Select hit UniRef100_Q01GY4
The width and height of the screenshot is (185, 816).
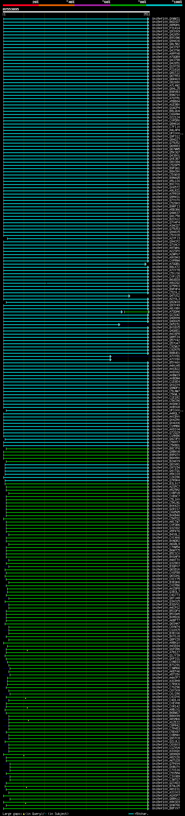(x=166, y=385)
